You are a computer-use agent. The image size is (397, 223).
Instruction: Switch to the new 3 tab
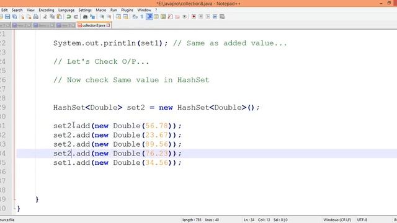coord(66,25)
